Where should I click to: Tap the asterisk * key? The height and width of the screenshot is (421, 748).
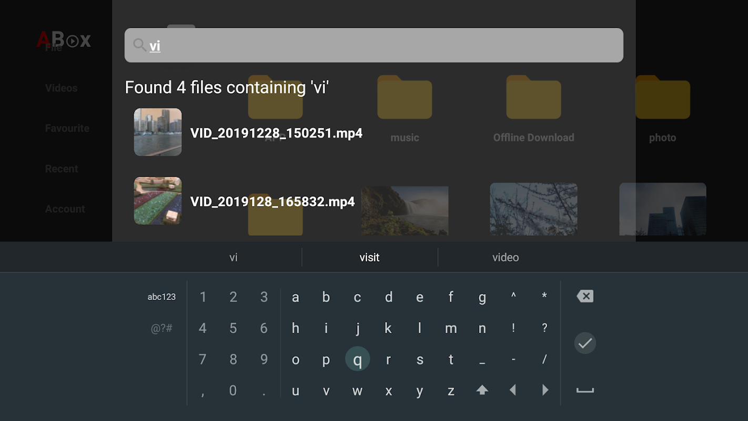coord(544,296)
